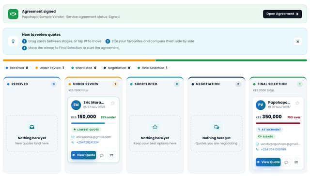This screenshot has width=310, height=176.
Task: Select the Negotiation stage filter
Action: click(117, 68)
